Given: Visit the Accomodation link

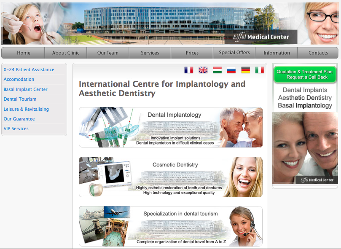Looking at the screenshot, I should [19, 79].
